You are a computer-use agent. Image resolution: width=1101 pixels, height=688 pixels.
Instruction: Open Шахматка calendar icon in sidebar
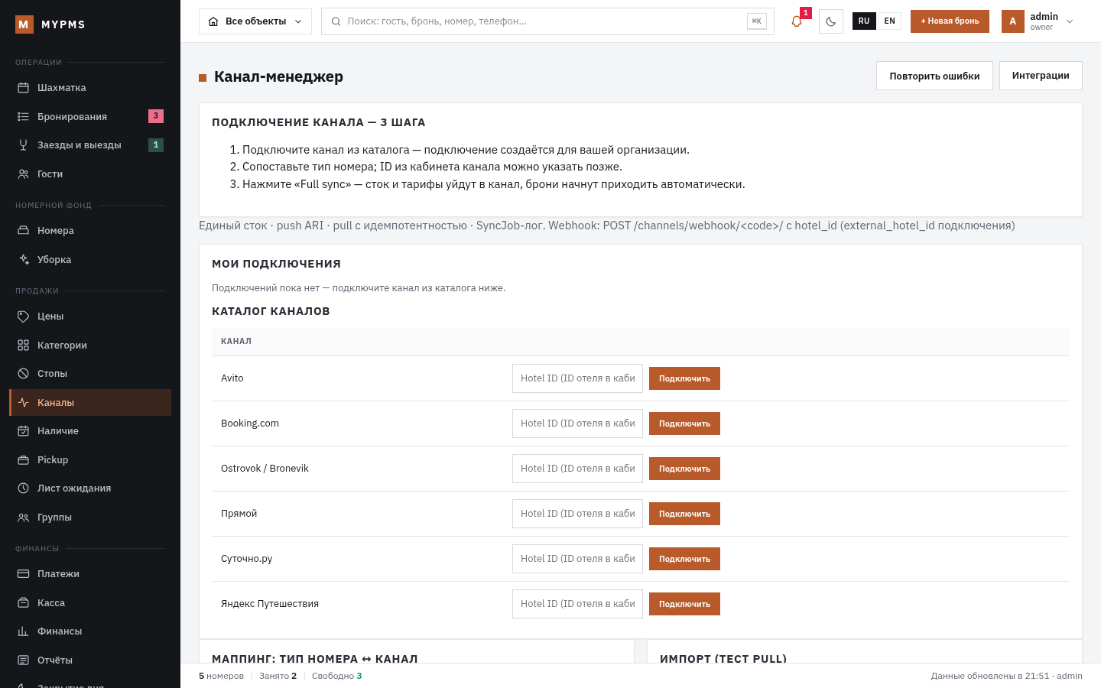pyautogui.click(x=24, y=88)
